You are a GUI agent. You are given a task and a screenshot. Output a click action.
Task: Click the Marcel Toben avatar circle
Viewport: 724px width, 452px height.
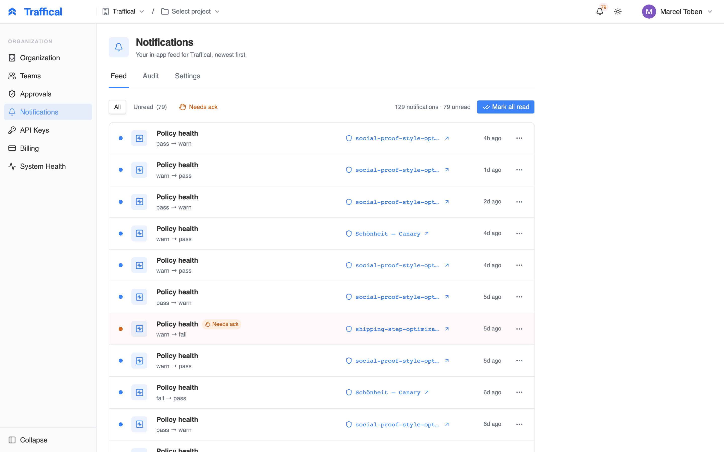click(x=649, y=12)
